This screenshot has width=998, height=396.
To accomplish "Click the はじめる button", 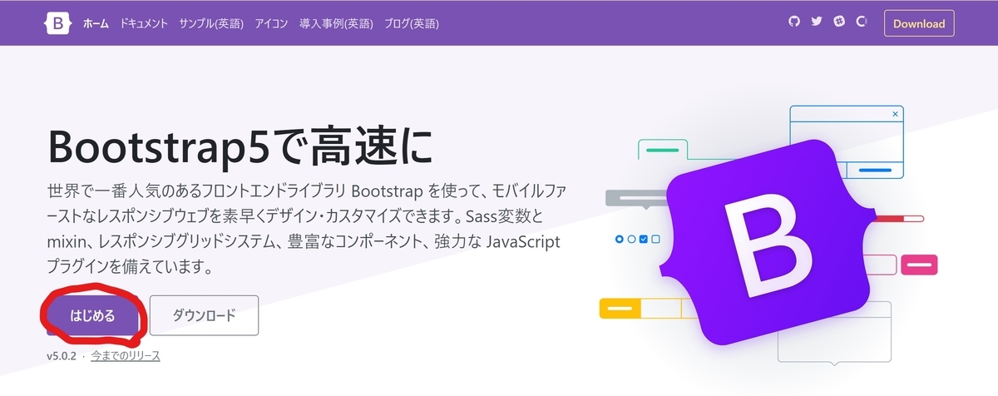I will coord(92,315).
